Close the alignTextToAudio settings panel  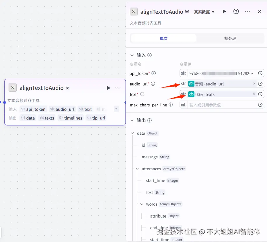259,11
